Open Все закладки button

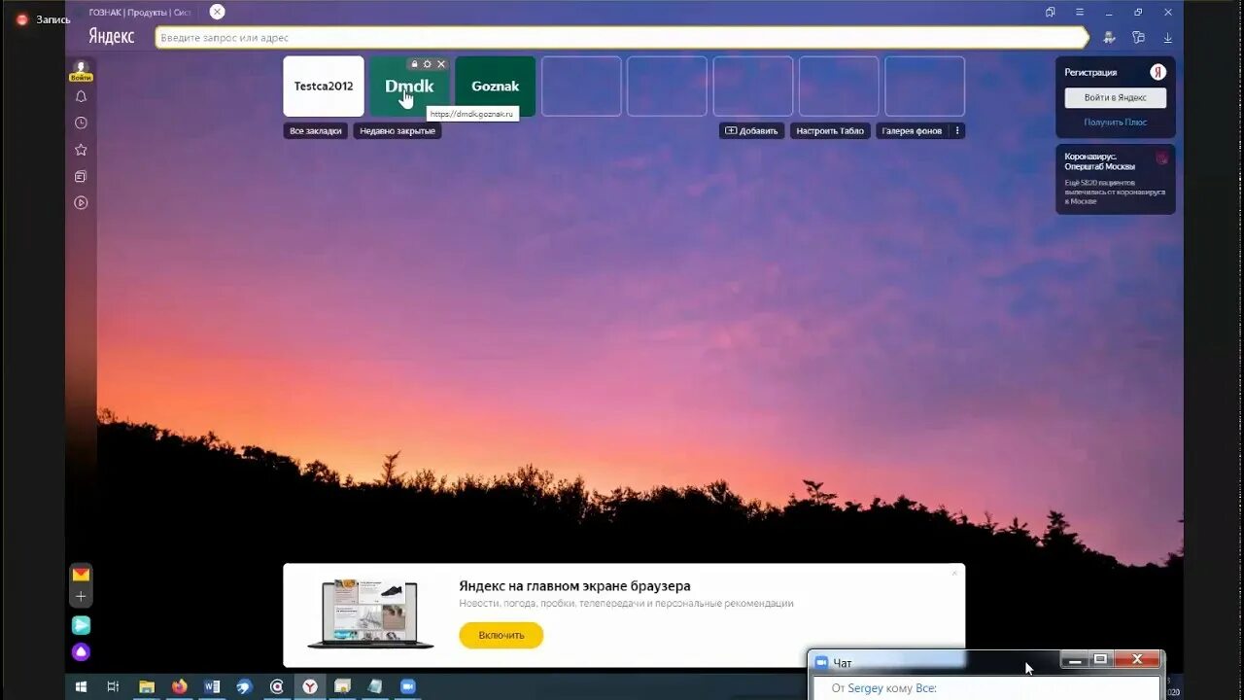[316, 130]
